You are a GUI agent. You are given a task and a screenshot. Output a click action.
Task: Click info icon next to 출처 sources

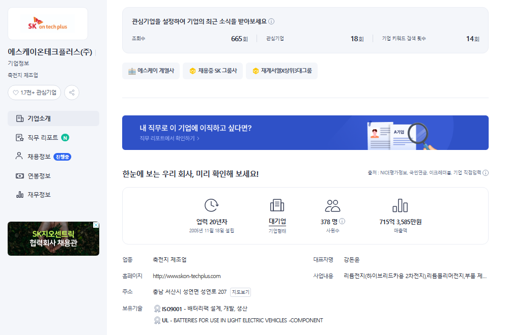486,173
